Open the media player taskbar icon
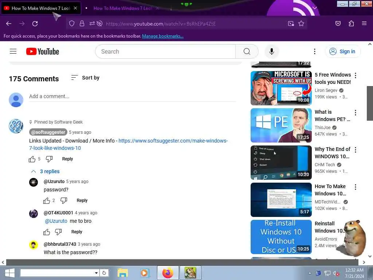The width and height of the screenshot is (373, 280). pos(144,273)
